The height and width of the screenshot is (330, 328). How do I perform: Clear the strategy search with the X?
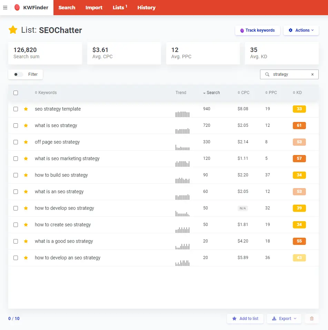[312, 74]
